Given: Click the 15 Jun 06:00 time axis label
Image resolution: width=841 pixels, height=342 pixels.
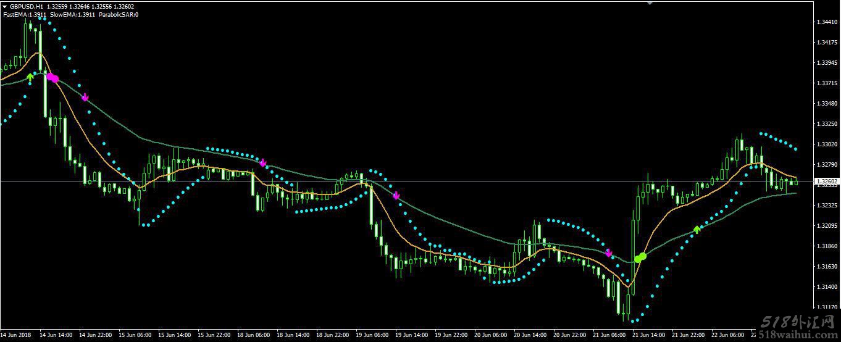Looking at the screenshot, I should point(136,335).
